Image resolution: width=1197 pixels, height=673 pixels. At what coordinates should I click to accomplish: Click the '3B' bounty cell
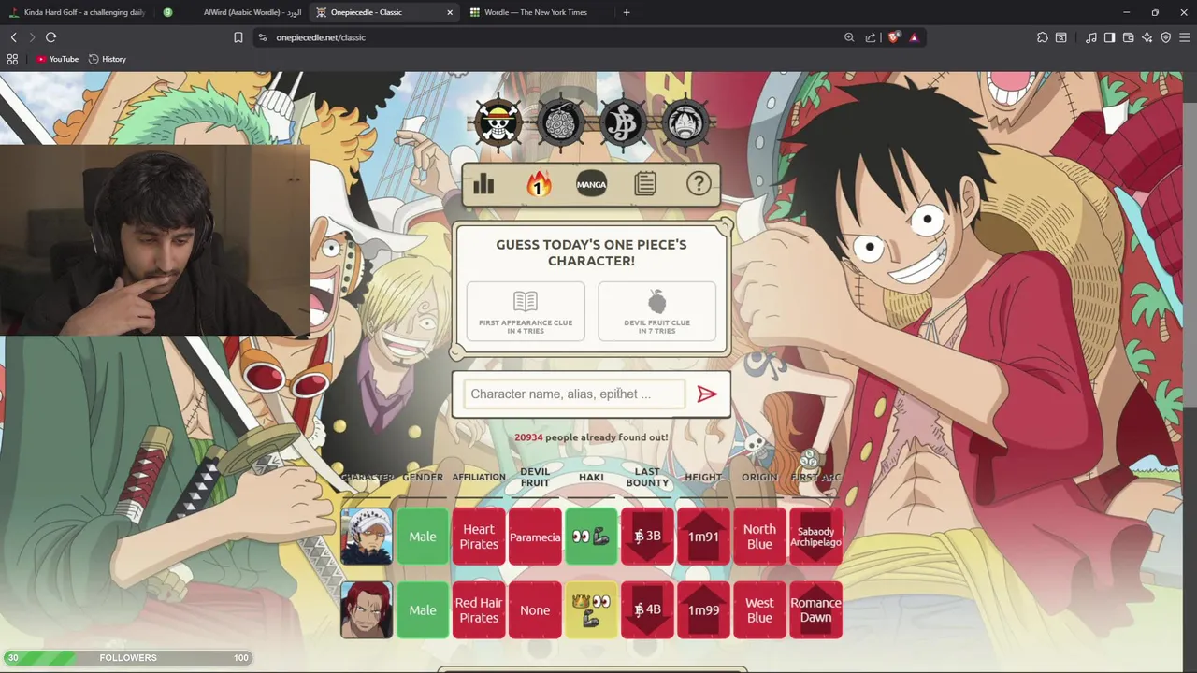click(x=647, y=537)
